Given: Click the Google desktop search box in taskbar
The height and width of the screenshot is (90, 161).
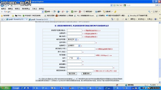Looking at the screenshot, I should click(x=16, y=88).
